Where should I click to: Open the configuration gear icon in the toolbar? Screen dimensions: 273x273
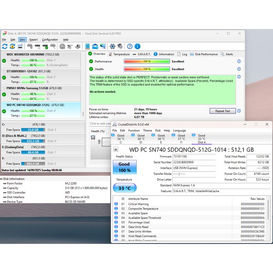(112, 46)
